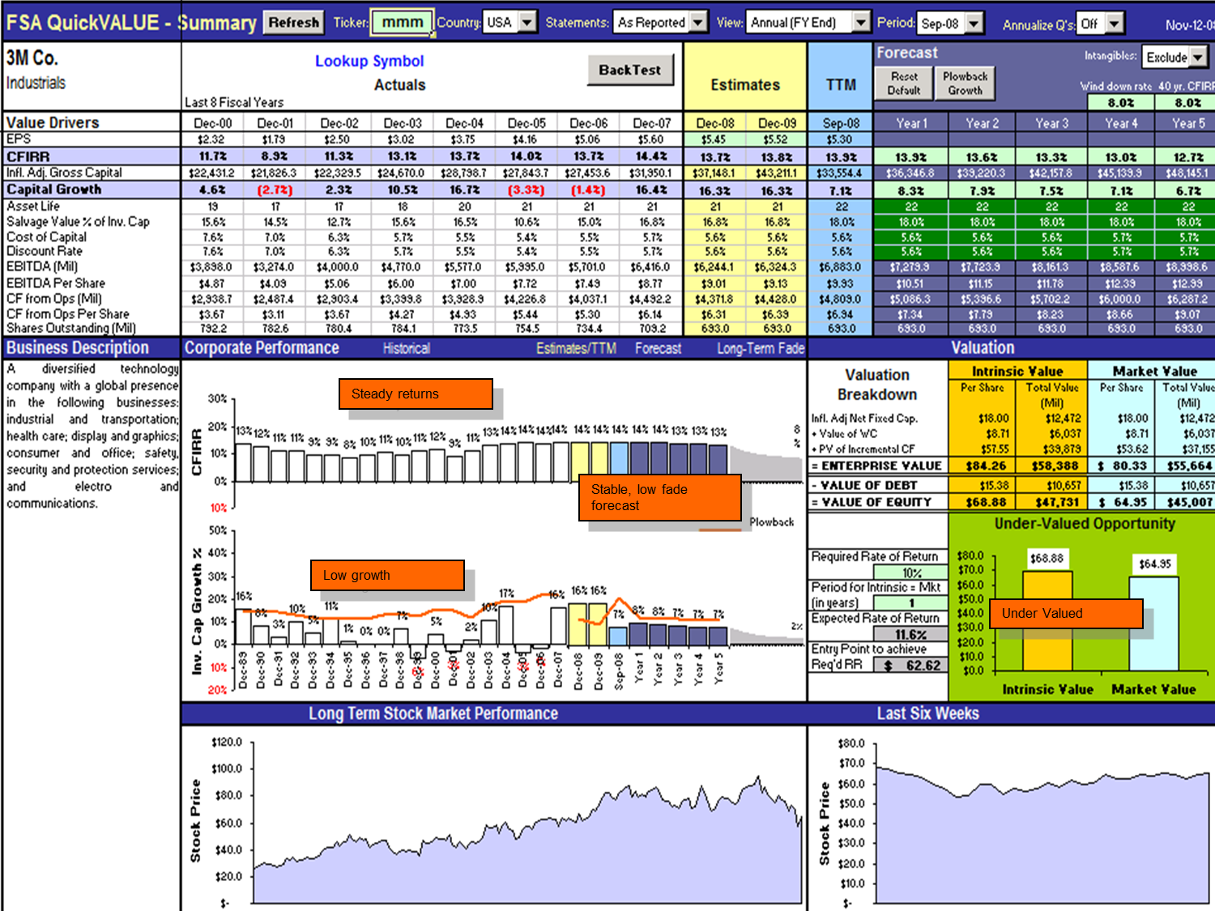Image resolution: width=1215 pixels, height=911 pixels.
Task: Expand the View dropdown showing Annual (FY End)
Action: 862,22
